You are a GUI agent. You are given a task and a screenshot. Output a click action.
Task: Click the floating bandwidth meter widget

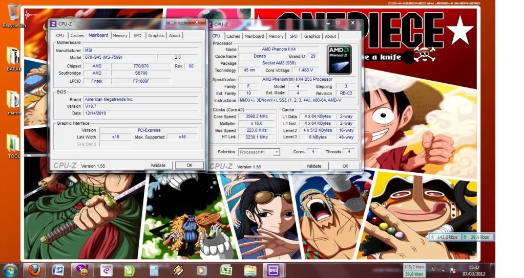(x=461, y=237)
